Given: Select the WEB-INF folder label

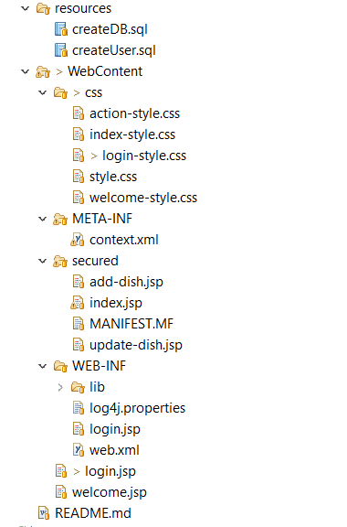Looking at the screenshot, I should (99, 366).
